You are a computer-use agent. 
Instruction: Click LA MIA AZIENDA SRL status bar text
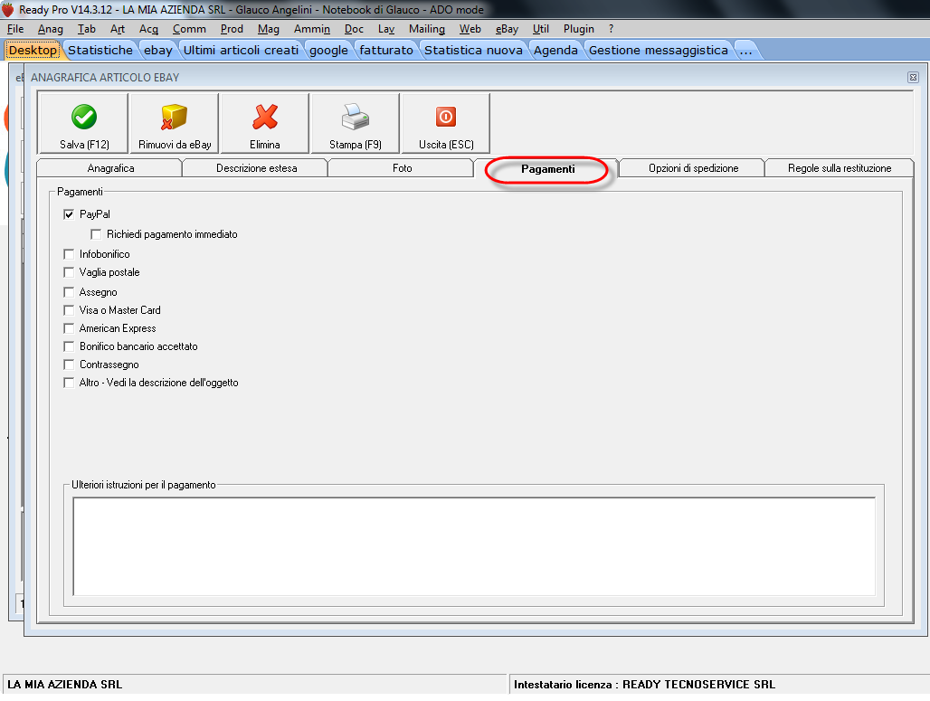[x=64, y=685]
